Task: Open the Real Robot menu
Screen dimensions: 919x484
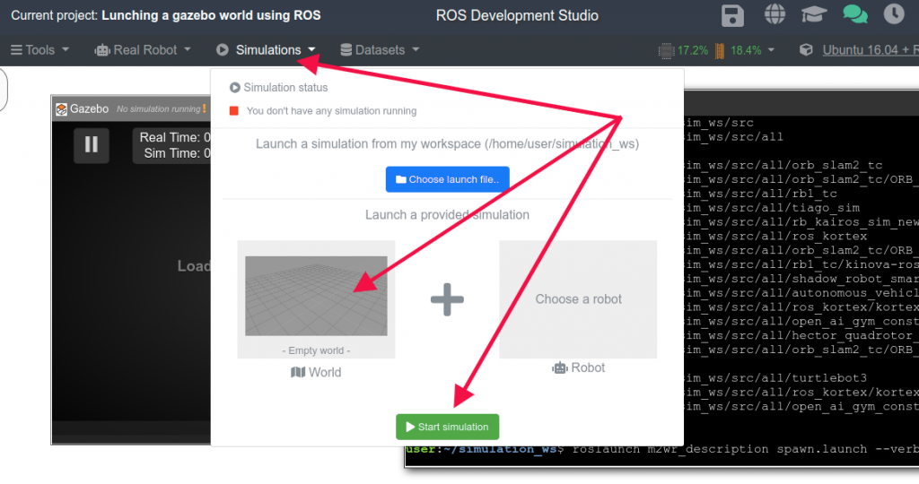Action: coord(143,50)
